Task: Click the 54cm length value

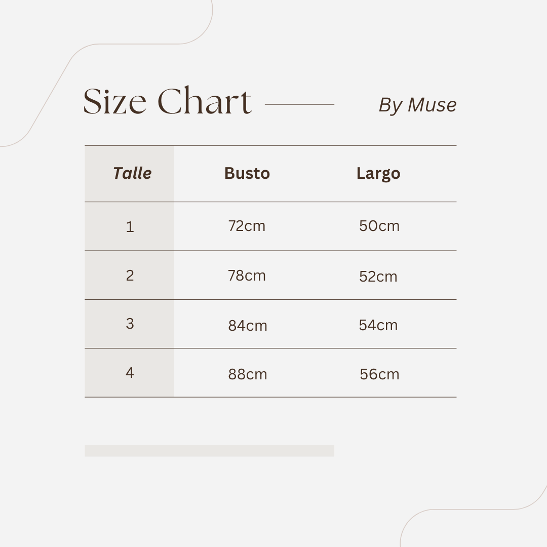Action: [378, 325]
